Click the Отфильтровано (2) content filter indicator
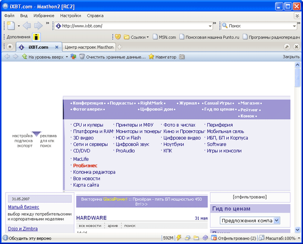The width and height of the screenshot is (303, 244). point(234,238)
